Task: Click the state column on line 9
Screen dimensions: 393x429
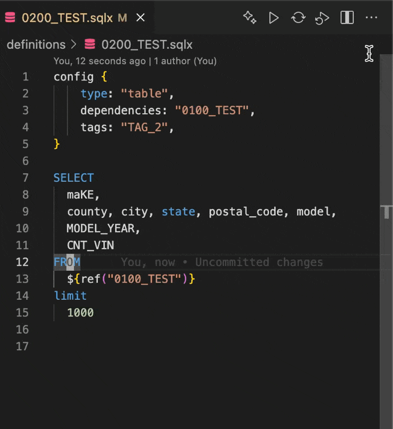Action: [x=178, y=212]
